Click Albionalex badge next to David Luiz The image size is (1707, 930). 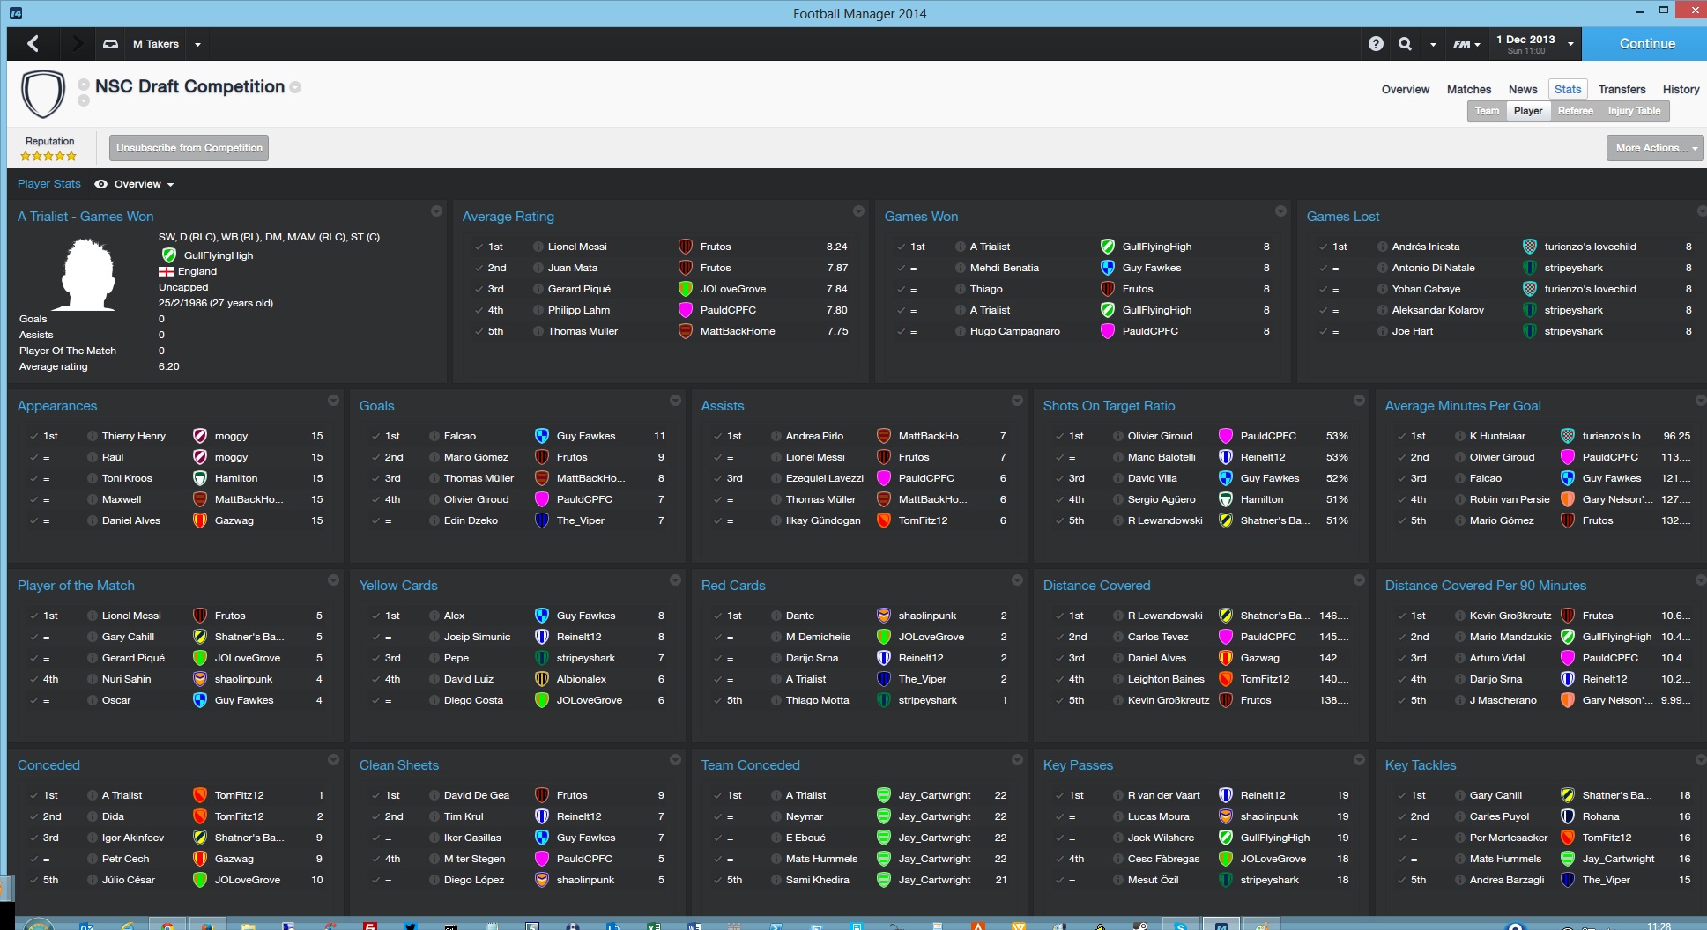pyautogui.click(x=541, y=679)
